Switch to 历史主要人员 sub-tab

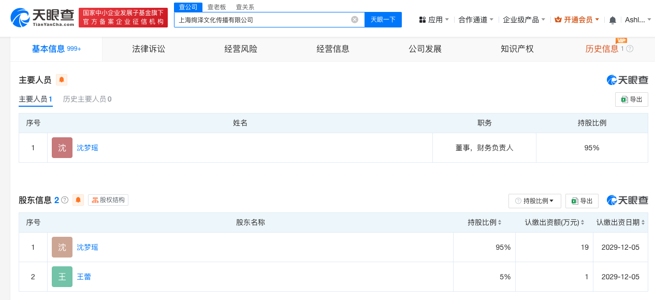[x=87, y=99]
